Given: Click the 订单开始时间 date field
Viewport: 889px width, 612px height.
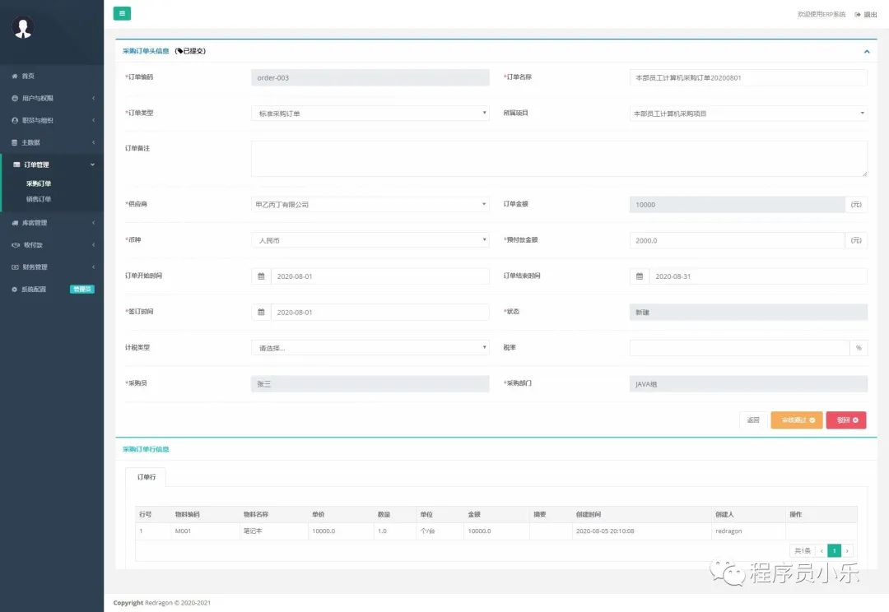Looking at the screenshot, I should click(x=379, y=276).
